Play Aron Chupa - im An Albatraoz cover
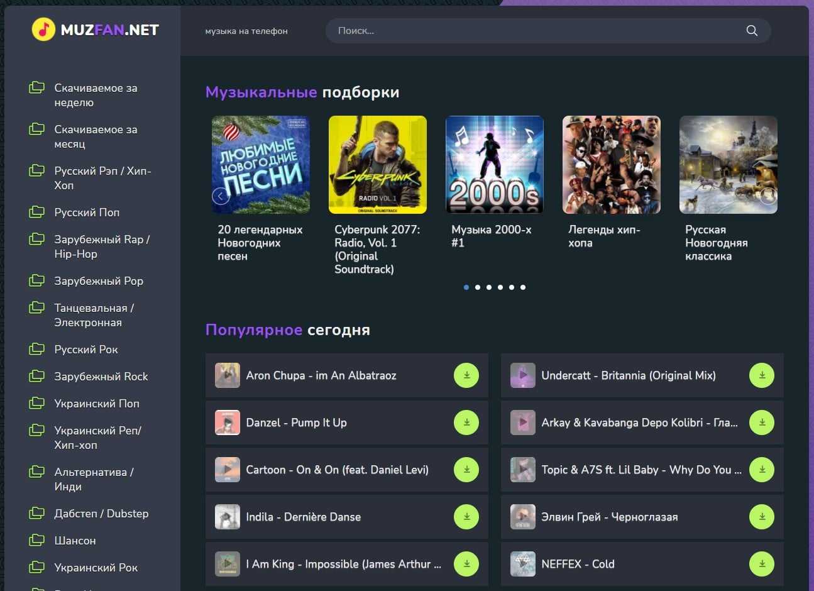 (x=228, y=375)
